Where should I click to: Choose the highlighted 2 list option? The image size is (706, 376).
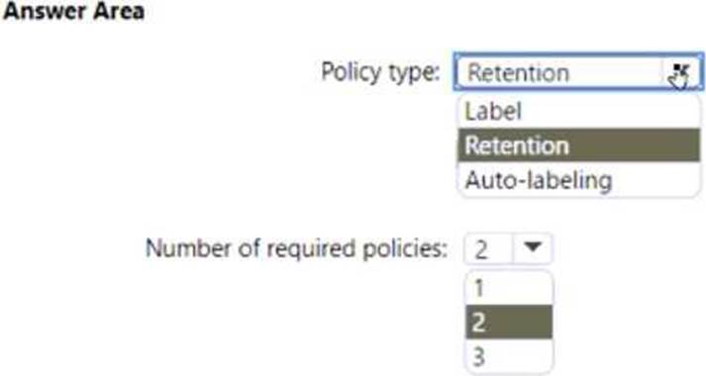point(509,322)
